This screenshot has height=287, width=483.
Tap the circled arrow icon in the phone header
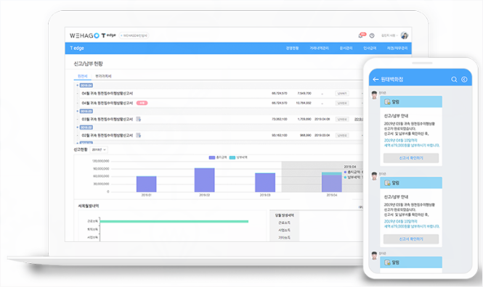(464, 79)
